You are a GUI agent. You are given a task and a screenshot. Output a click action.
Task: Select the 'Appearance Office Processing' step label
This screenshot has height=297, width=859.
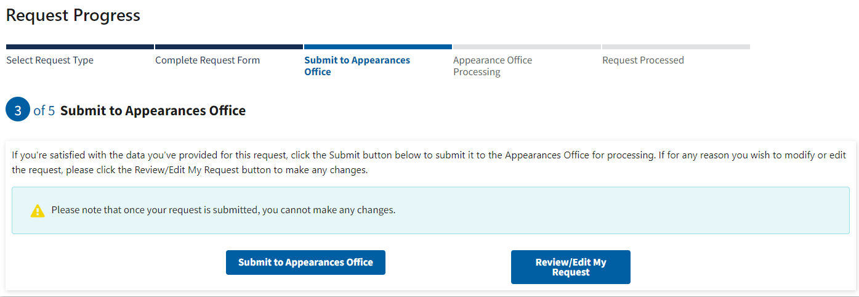coord(493,66)
